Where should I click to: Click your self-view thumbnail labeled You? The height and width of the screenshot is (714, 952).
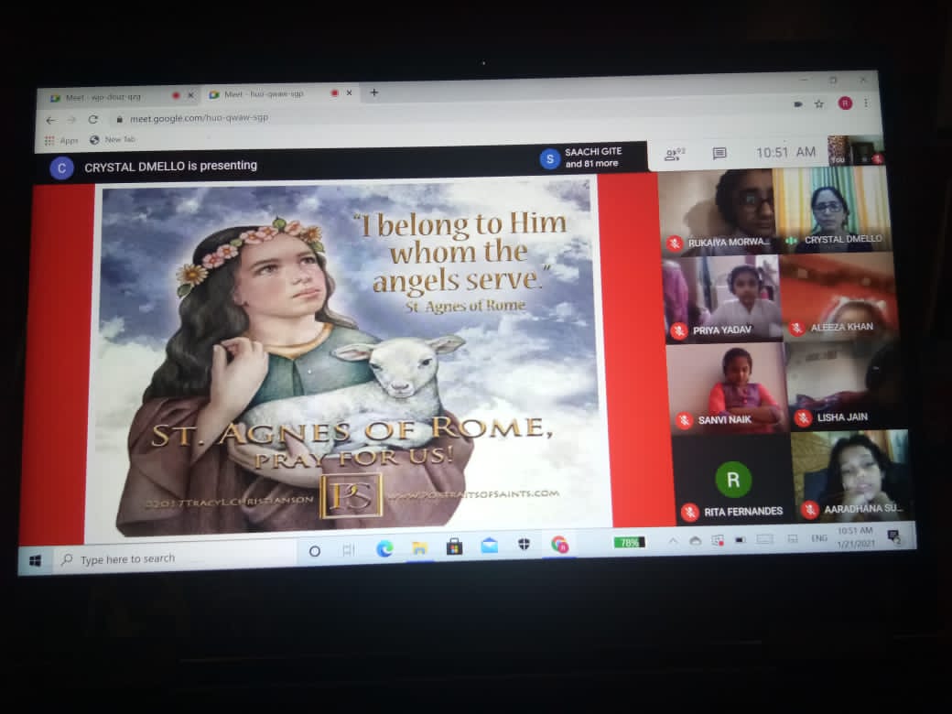856,150
